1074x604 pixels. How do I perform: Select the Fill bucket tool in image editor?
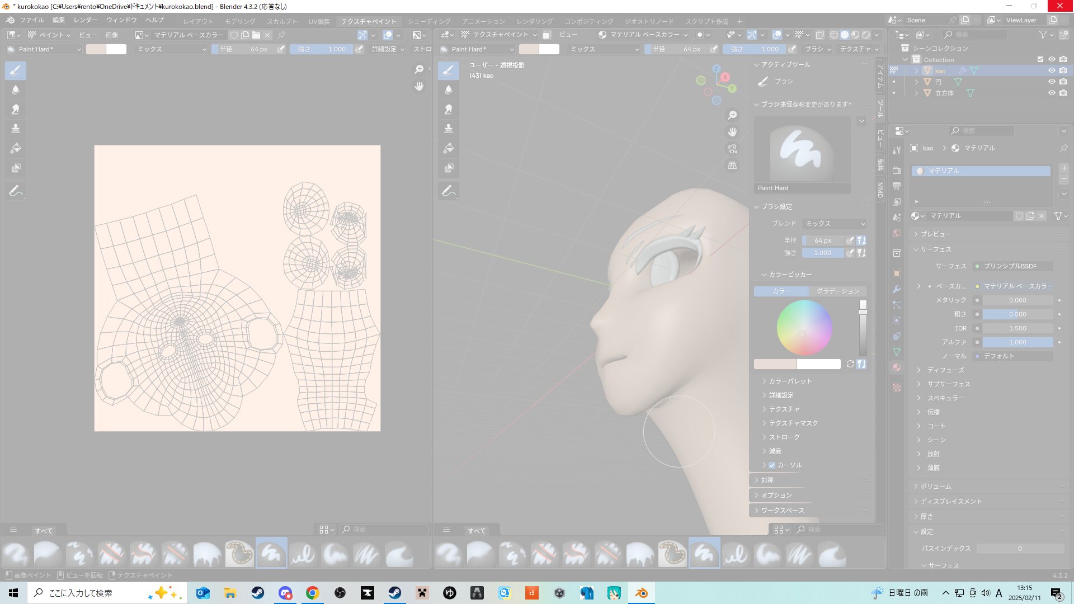pos(16,148)
